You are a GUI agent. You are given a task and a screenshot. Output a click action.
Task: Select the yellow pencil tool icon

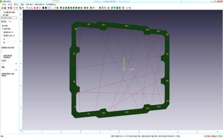tap(55, 8)
